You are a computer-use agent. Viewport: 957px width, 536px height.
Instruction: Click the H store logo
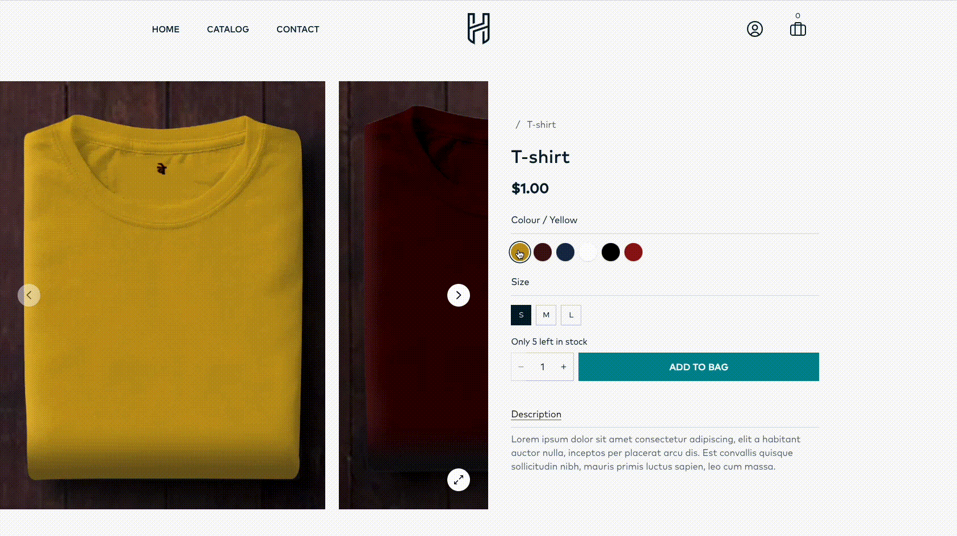coord(478,29)
